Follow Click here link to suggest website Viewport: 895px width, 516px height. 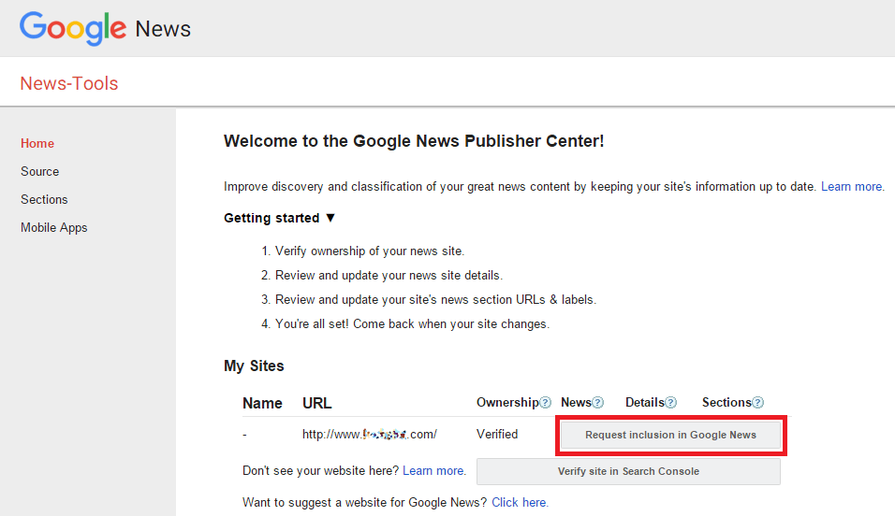520,502
